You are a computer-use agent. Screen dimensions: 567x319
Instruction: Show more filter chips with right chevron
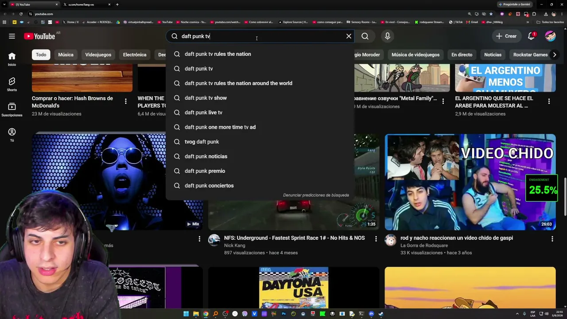point(554,54)
